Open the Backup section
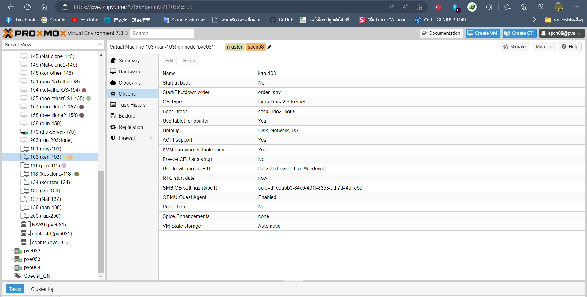Screen dimensions: 587x297 pyautogui.click(x=132, y=116)
